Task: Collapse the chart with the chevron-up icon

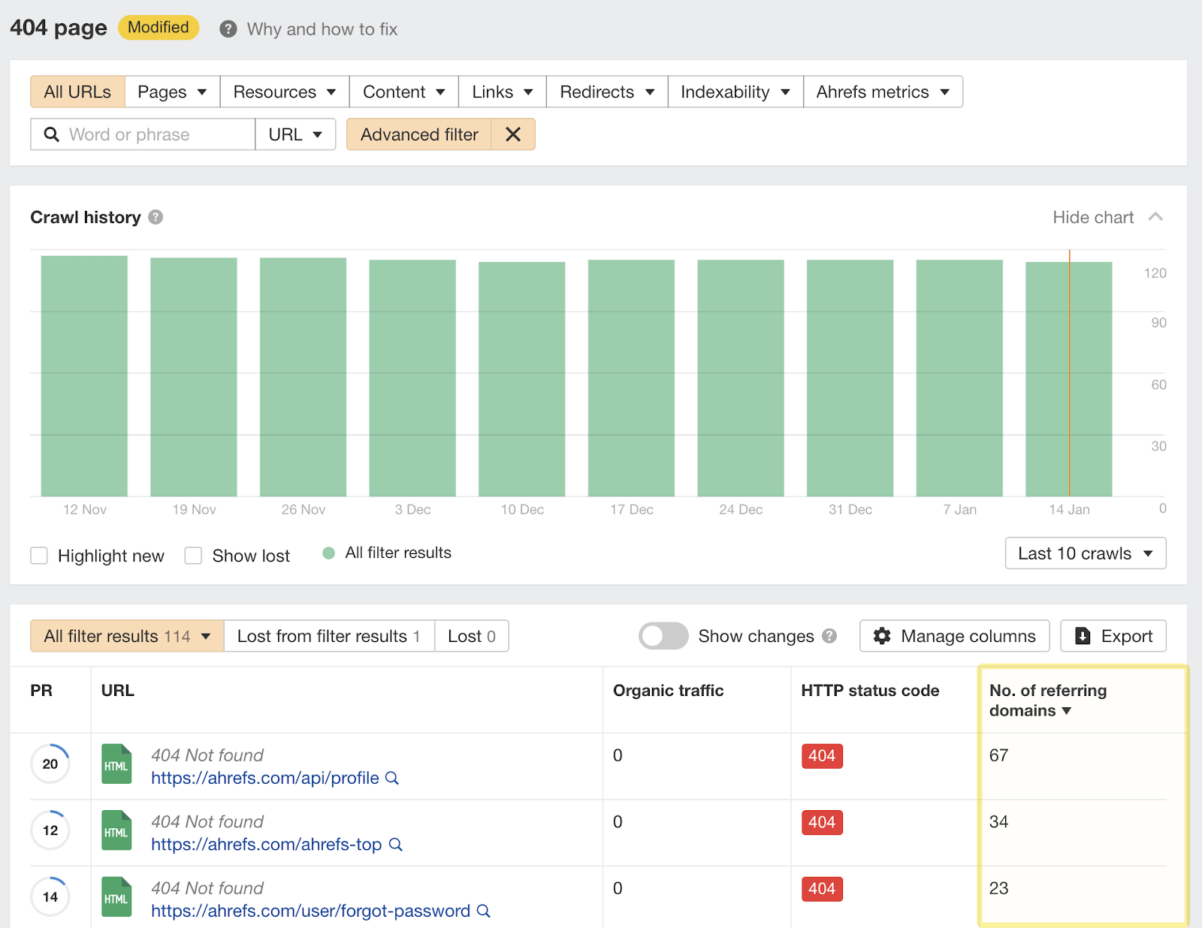Action: (x=1156, y=217)
